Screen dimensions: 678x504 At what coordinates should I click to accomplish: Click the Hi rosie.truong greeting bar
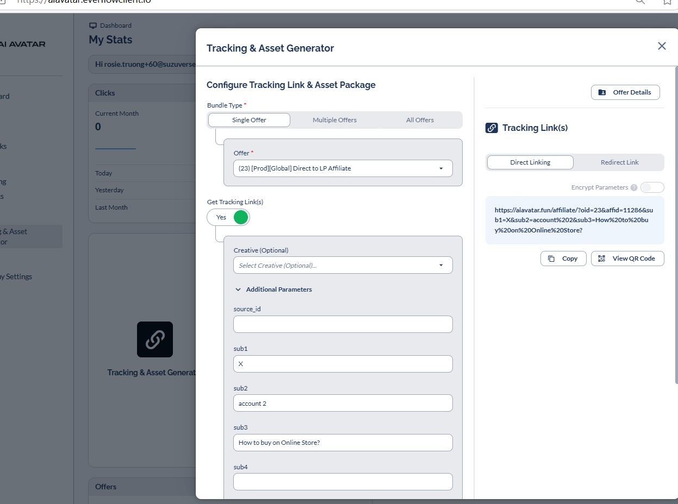point(142,64)
